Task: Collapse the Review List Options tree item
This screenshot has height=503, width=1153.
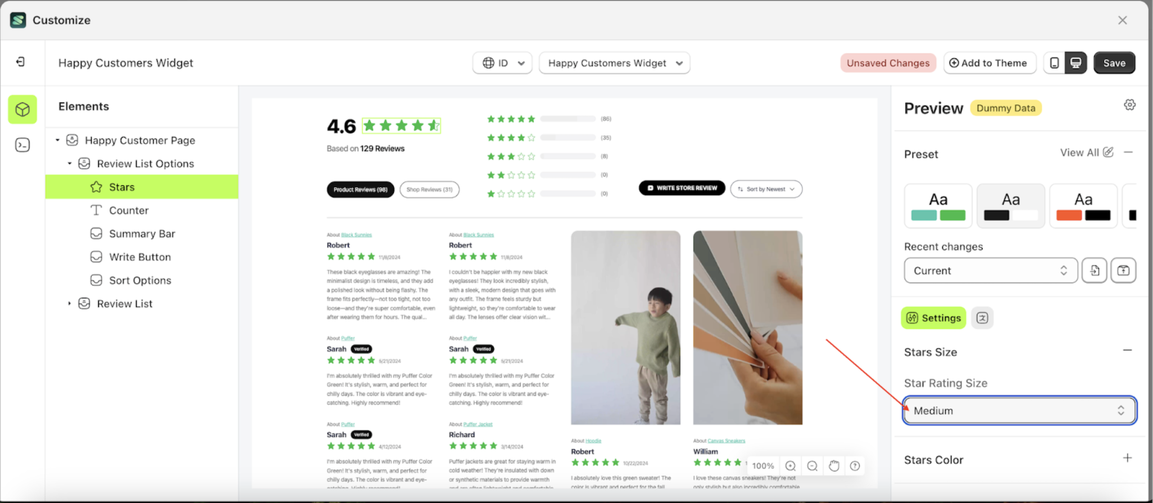Action: 70,164
